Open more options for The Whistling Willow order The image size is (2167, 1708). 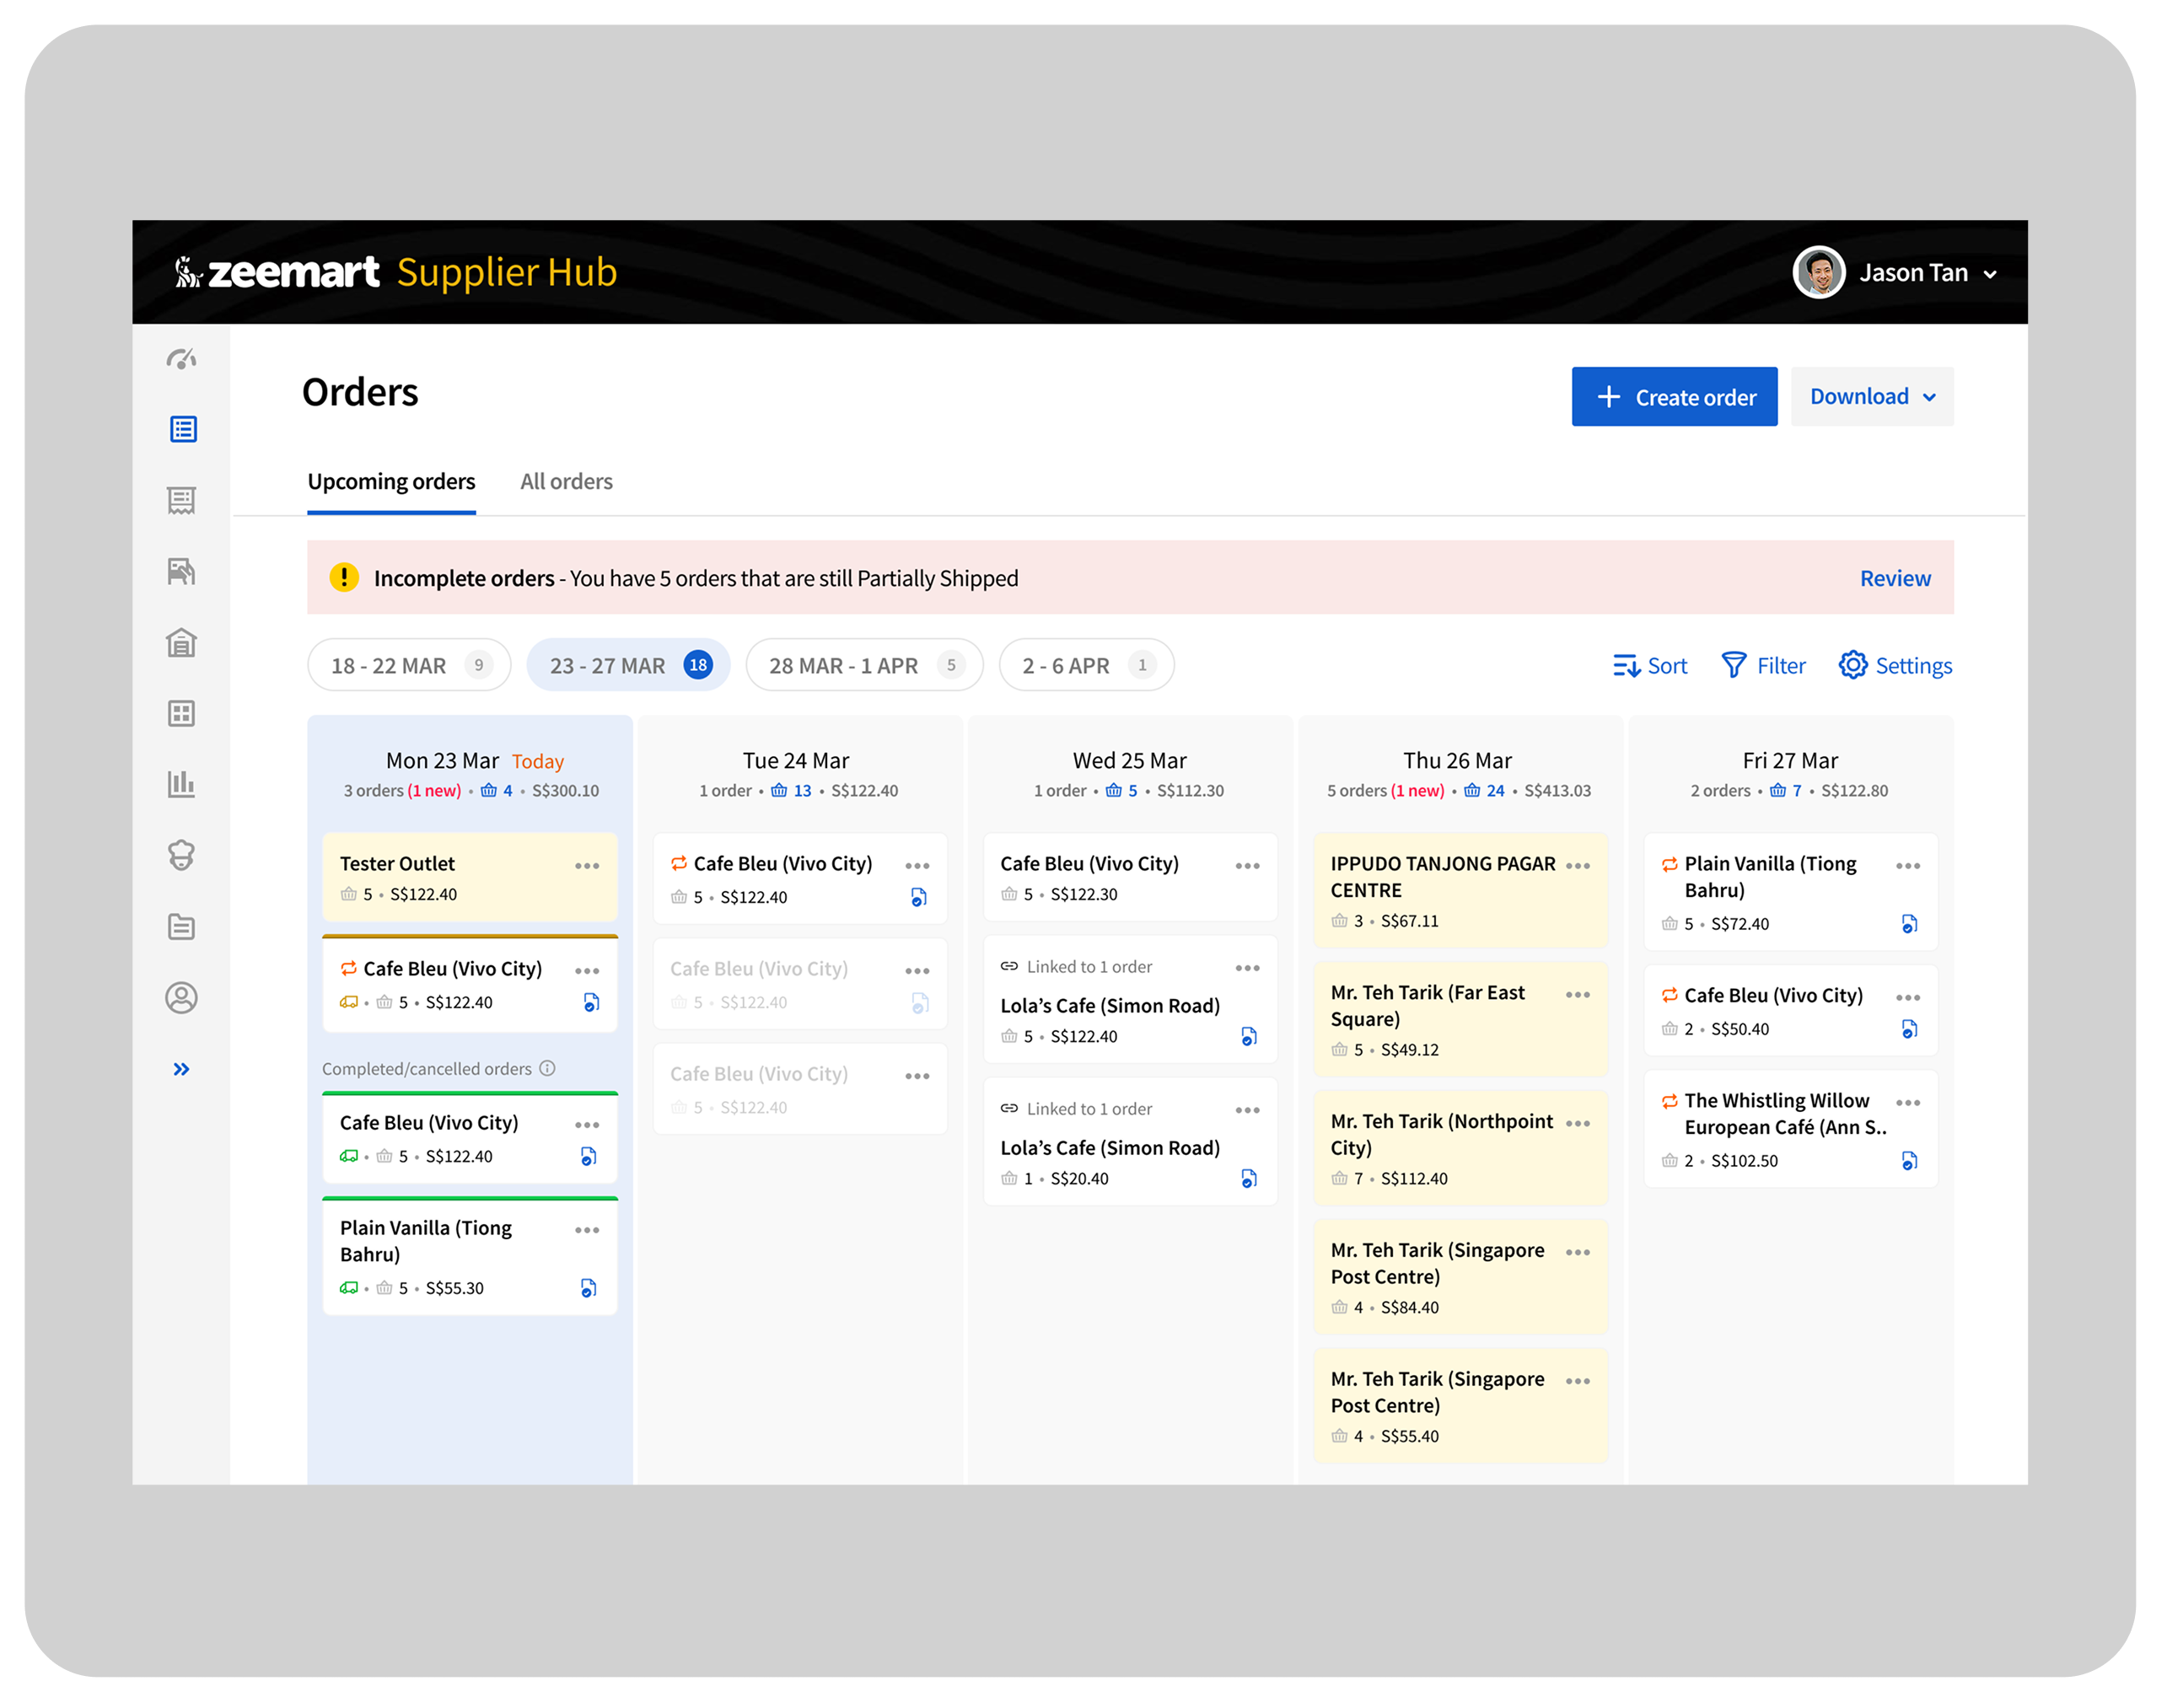click(x=1908, y=1103)
